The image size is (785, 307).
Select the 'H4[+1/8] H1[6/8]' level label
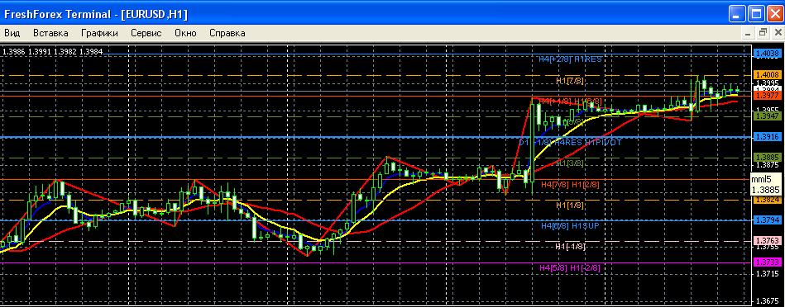pyautogui.click(x=570, y=102)
